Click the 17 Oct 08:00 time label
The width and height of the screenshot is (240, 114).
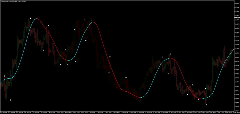pyautogui.click(x=20, y=113)
